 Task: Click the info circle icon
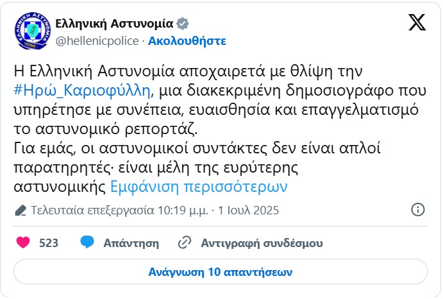click(x=417, y=210)
